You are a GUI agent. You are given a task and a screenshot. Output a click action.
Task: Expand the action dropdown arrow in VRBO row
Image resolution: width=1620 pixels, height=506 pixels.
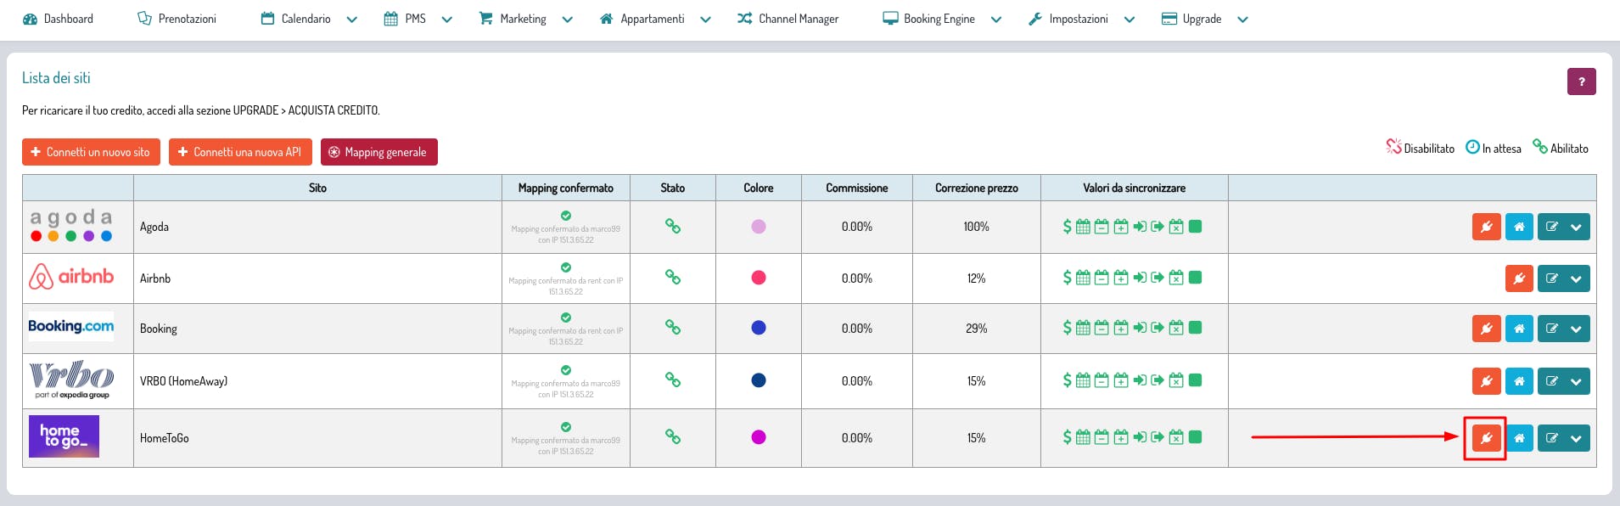click(1576, 381)
